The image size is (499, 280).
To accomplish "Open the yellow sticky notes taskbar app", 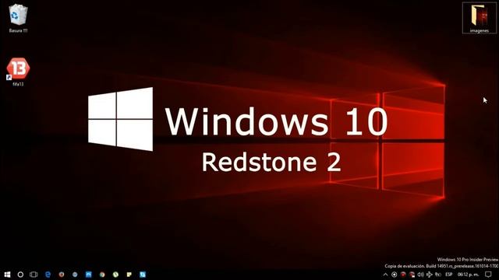I will 129,275.
